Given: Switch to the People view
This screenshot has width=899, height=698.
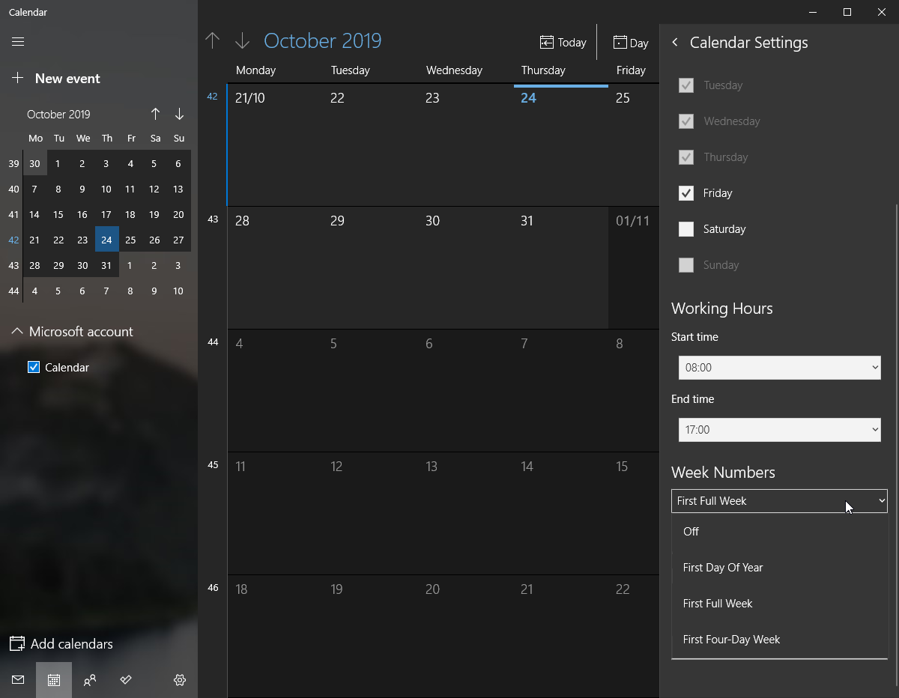Looking at the screenshot, I should 90,680.
